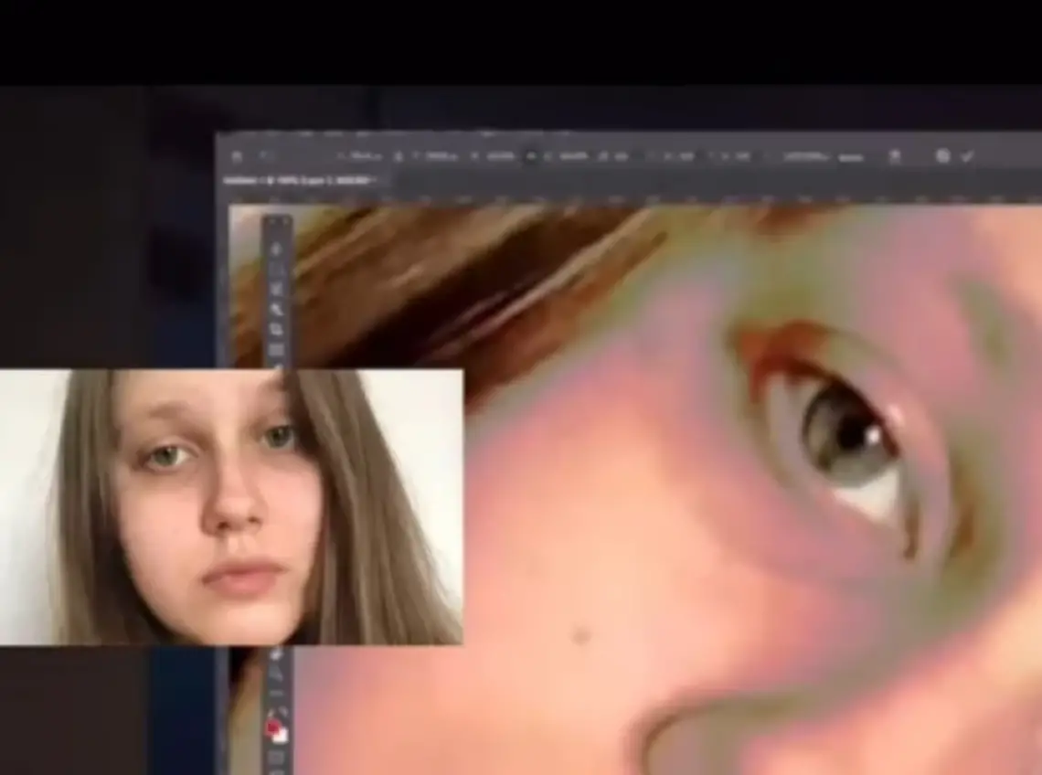Click the Home icon in options bar

click(x=238, y=157)
